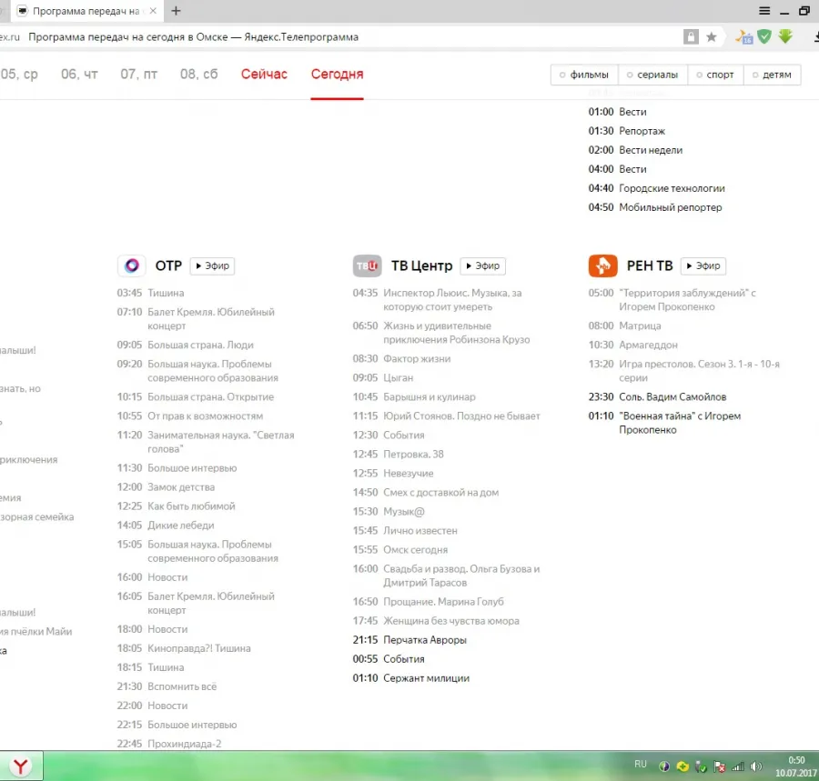Open the 04:40 Городские технологии listing
819x781 pixels.
[x=656, y=188]
